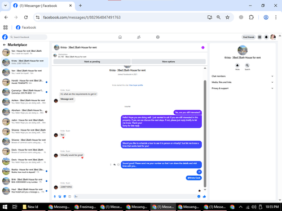Screen dimensions: 282x211
Task: Expand the Chat members section
Action: (243, 76)
